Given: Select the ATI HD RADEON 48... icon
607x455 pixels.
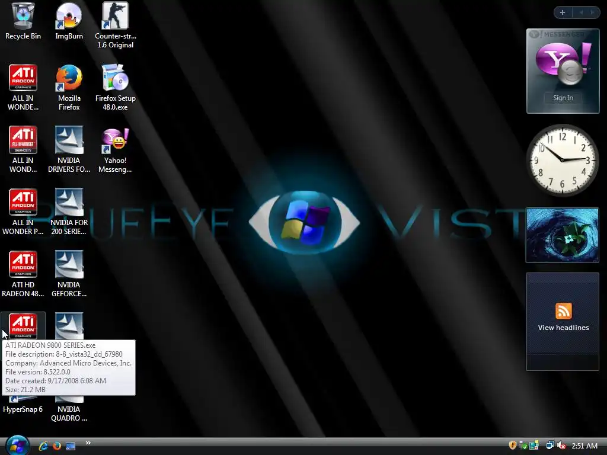Looking at the screenshot, I should tap(23, 265).
